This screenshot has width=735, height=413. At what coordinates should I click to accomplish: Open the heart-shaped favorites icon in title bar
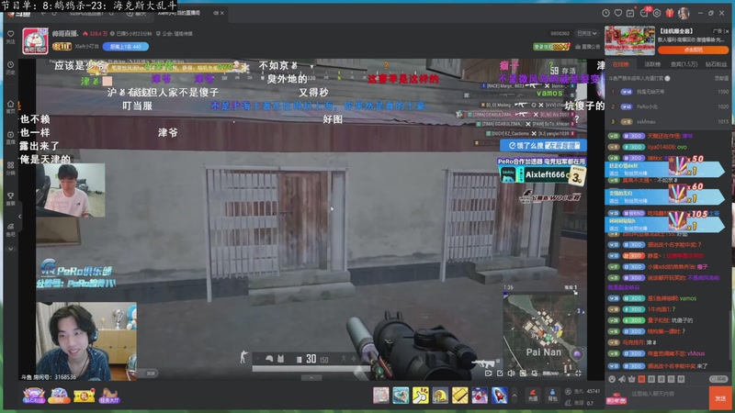pyautogui.click(x=617, y=14)
